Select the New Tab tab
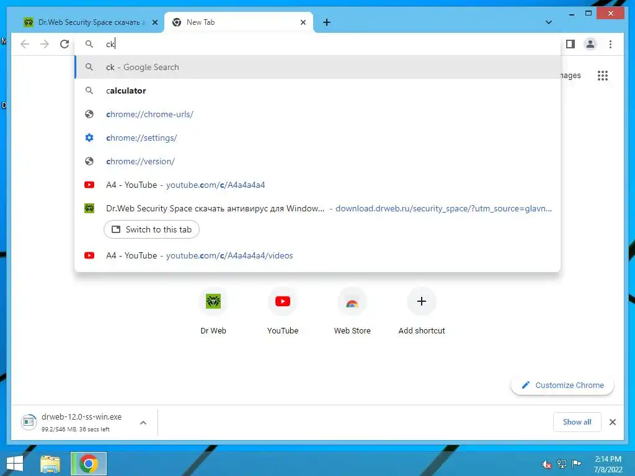The height and width of the screenshot is (476, 635). coord(239,22)
